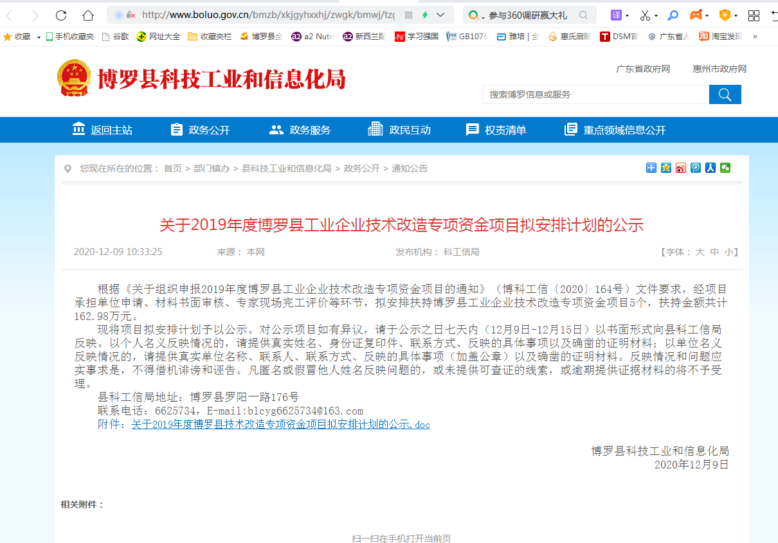This screenshot has height=543, width=778.
Task: Reload the page with the refresh icon
Action: [61, 15]
